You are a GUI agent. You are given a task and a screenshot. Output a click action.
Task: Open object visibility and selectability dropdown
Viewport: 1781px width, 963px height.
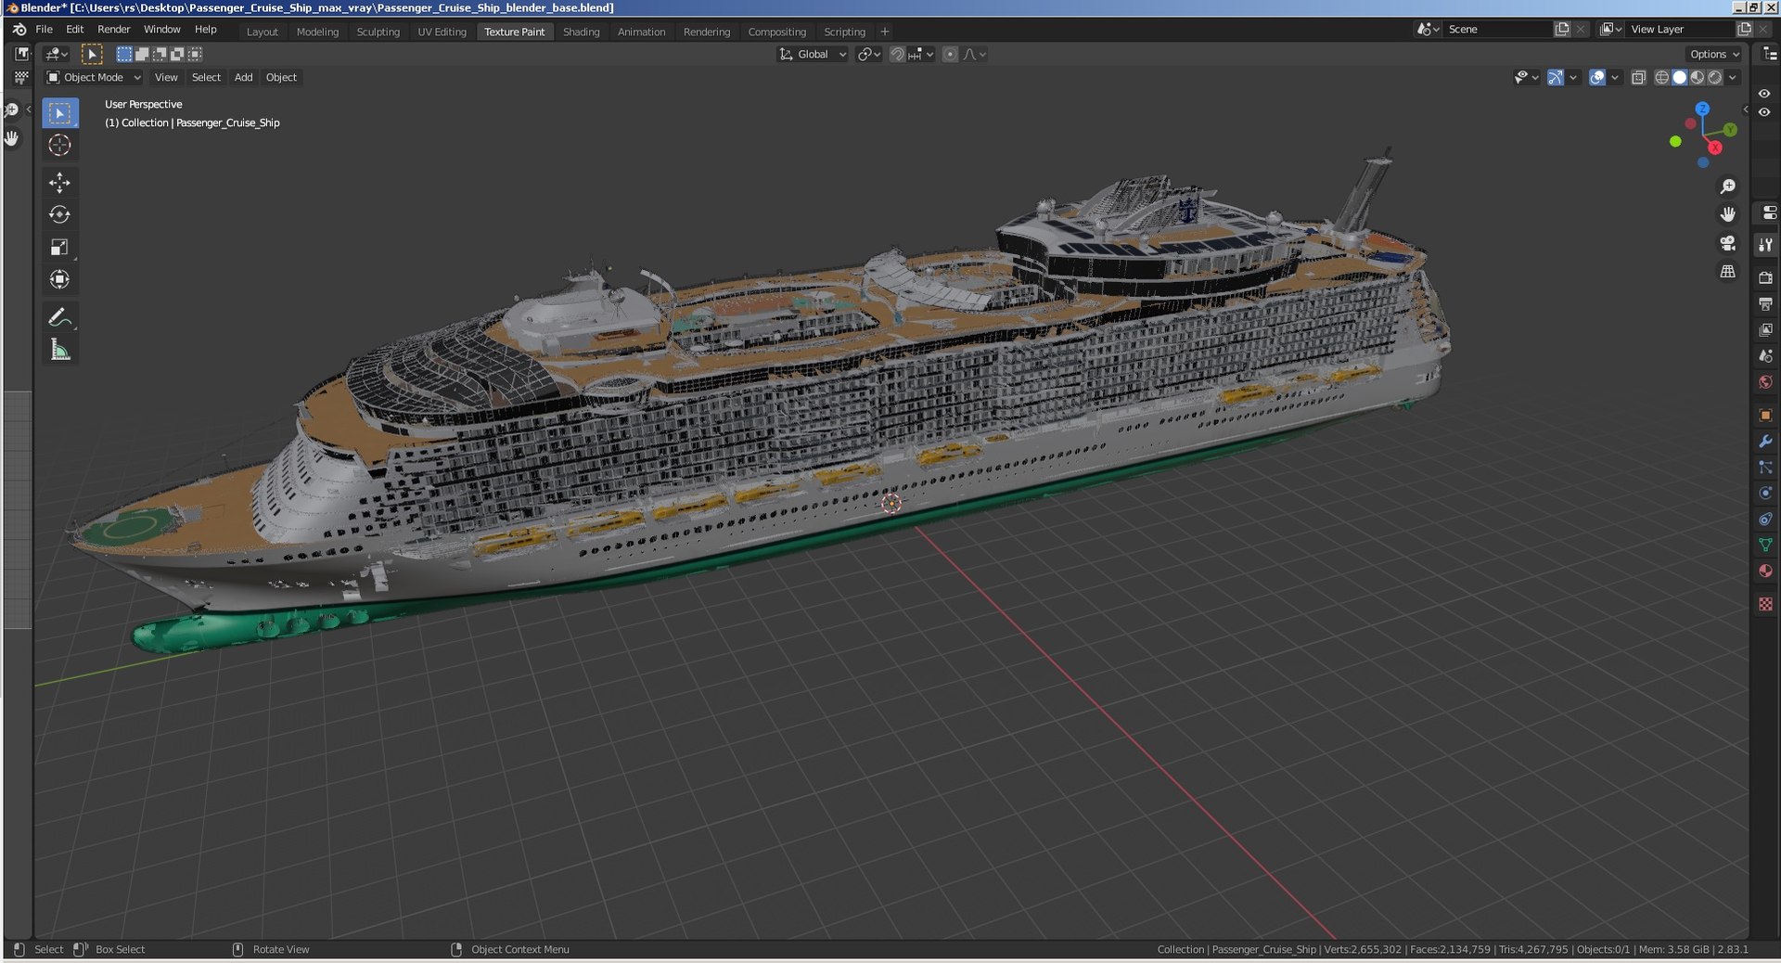point(1526,78)
